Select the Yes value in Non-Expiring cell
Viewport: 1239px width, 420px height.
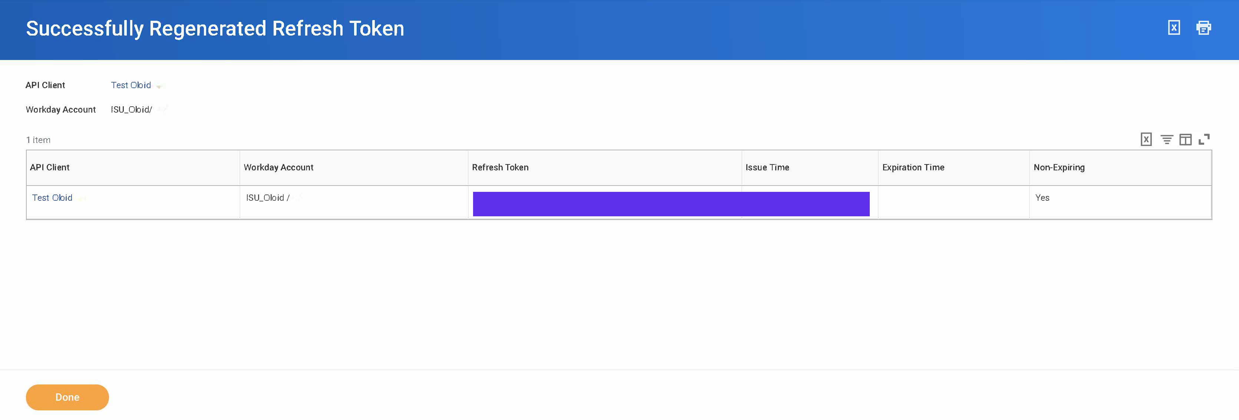[x=1042, y=197]
